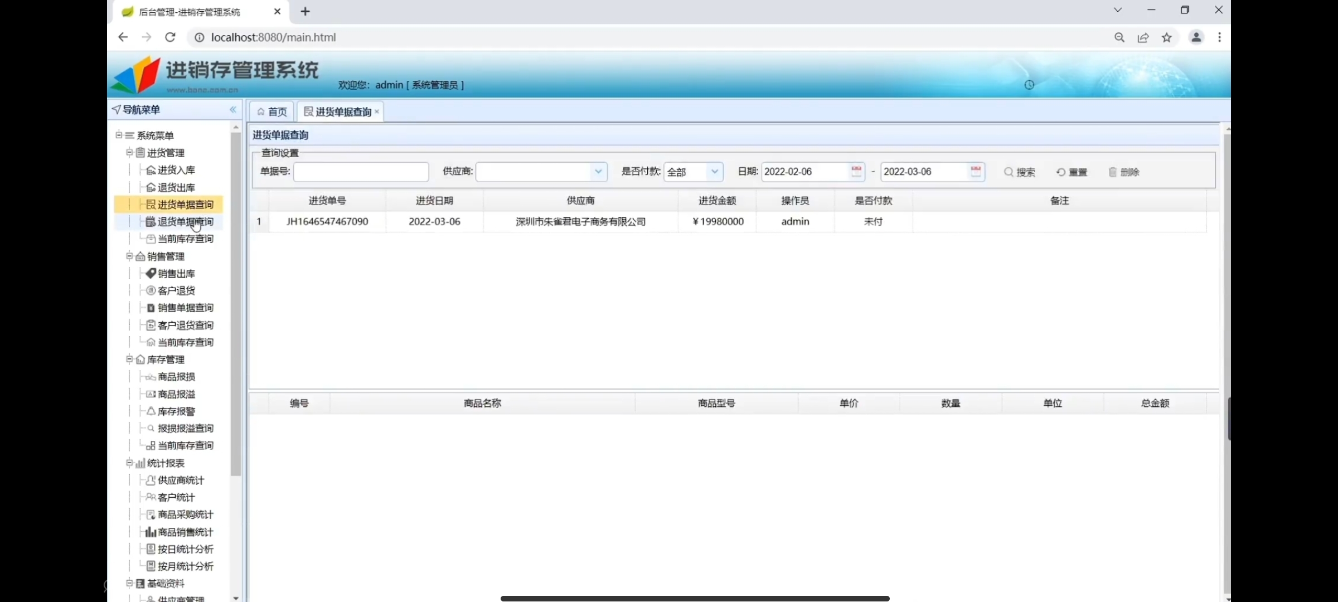The height and width of the screenshot is (602, 1338).
Task: Click the 报损报溢查询 magnifier icon
Action: tap(151, 428)
